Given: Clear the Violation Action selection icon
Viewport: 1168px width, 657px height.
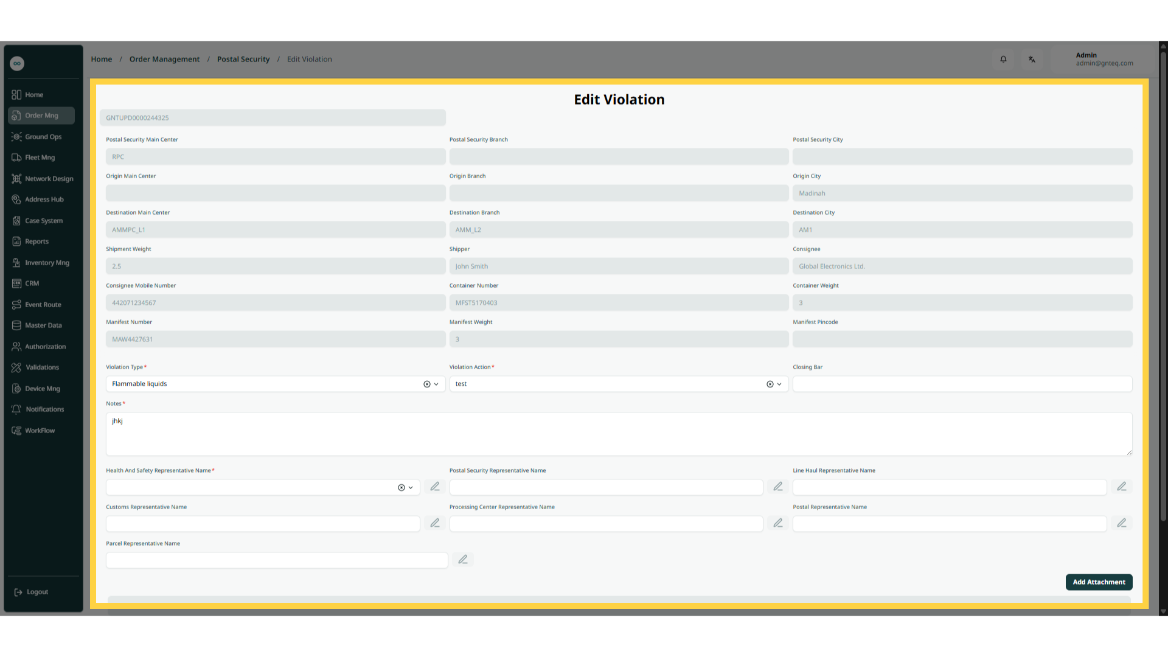Looking at the screenshot, I should 770,384.
